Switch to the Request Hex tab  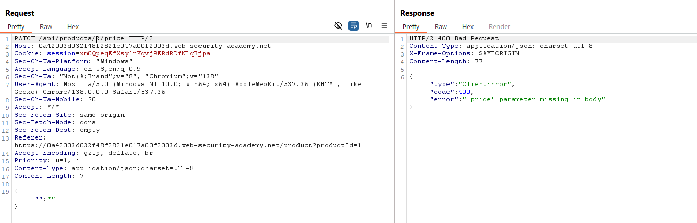(73, 26)
